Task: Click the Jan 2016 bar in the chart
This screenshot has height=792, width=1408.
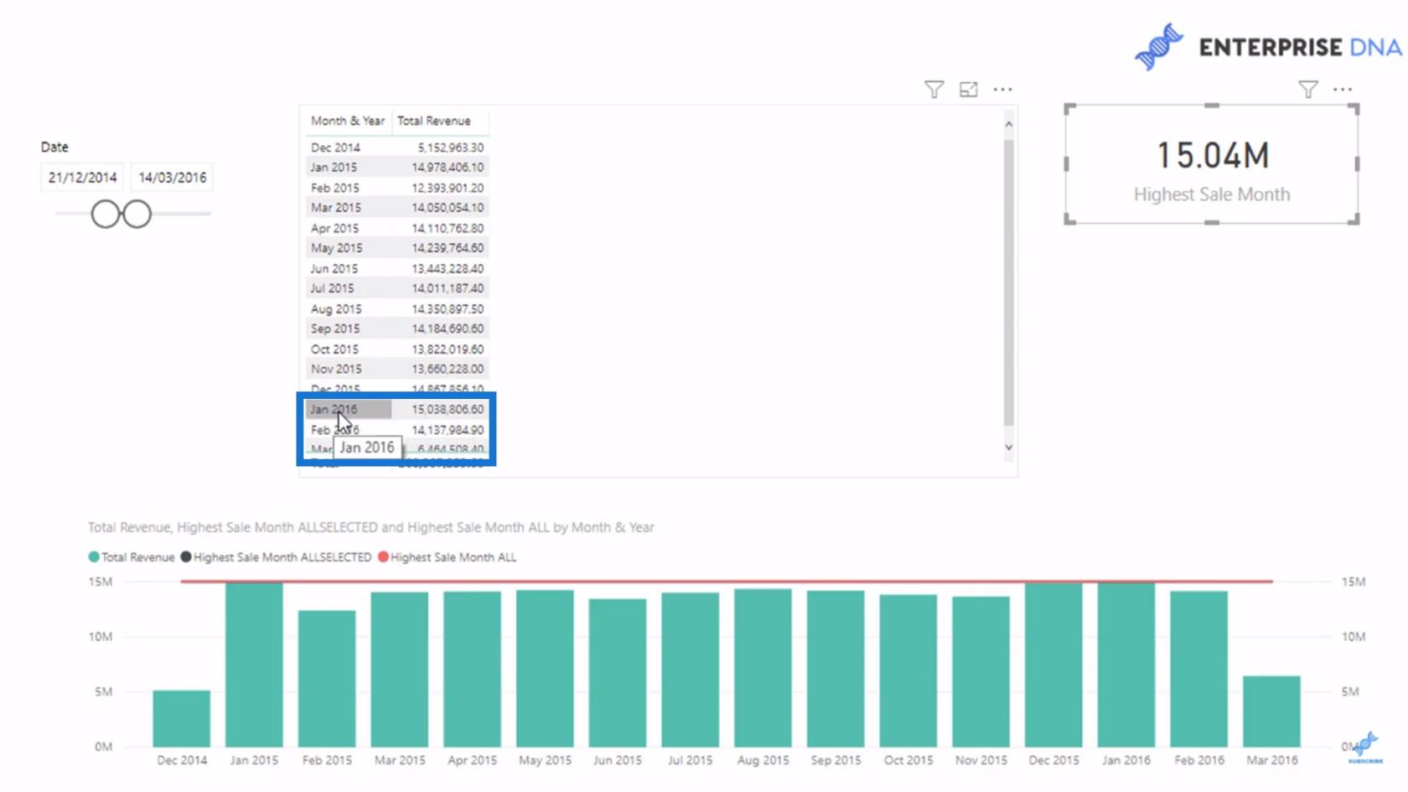Action: click(1126, 665)
